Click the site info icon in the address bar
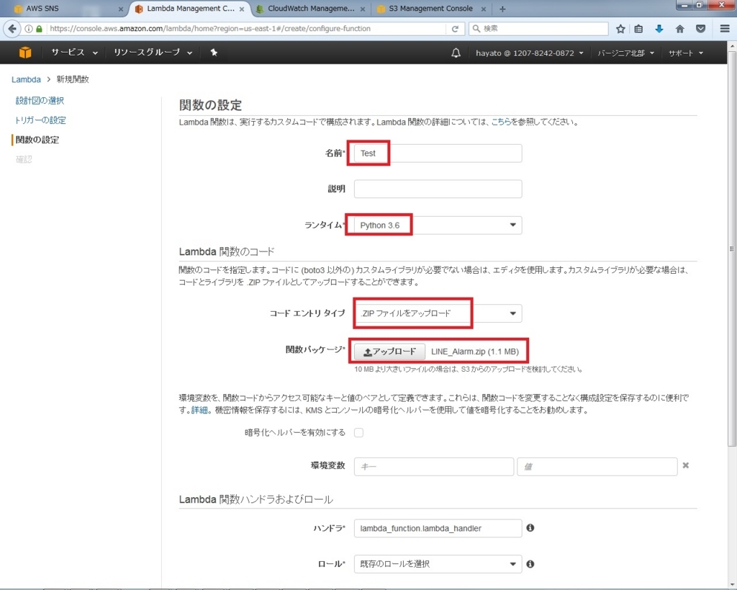 (29, 29)
